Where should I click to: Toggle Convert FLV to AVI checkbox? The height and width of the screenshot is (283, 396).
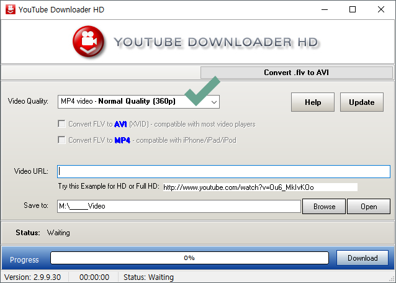pyautogui.click(x=61, y=124)
